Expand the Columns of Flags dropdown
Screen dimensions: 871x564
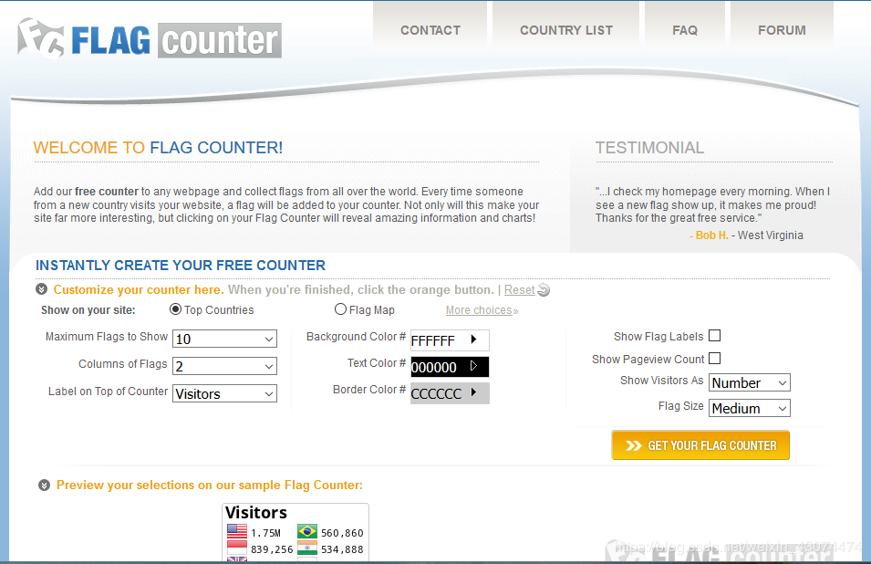(224, 366)
